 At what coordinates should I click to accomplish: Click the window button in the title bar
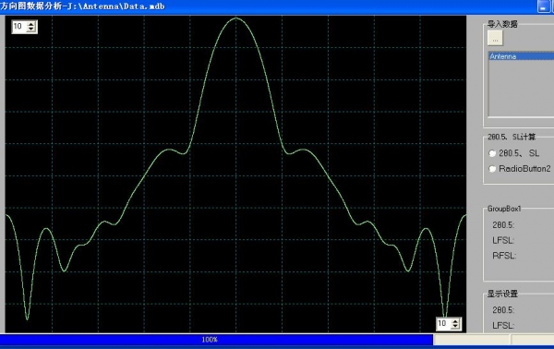544,6
